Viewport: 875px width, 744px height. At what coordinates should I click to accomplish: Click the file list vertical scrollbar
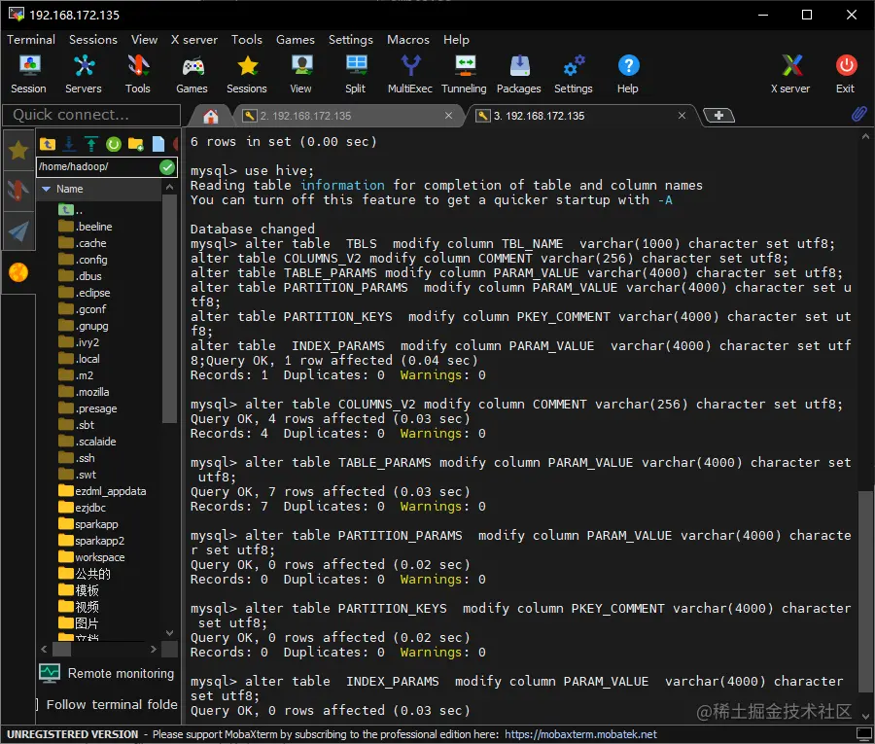click(169, 308)
